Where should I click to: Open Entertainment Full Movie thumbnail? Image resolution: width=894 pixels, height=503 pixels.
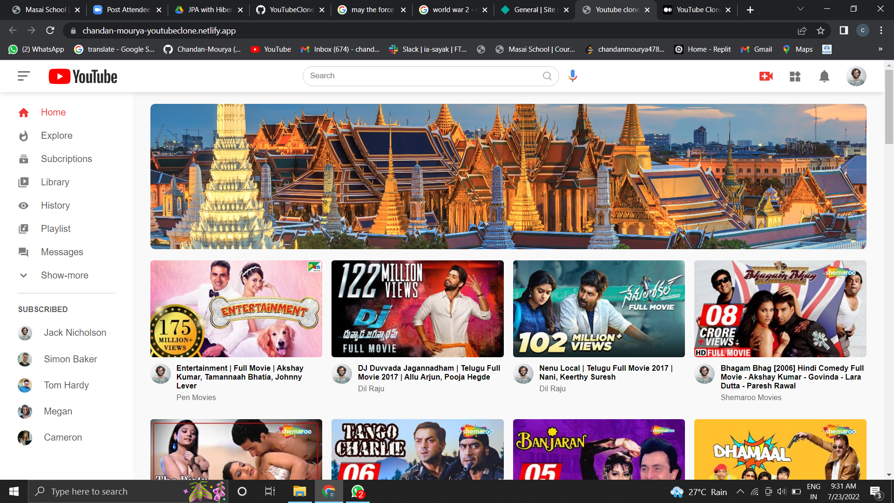[x=236, y=309]
